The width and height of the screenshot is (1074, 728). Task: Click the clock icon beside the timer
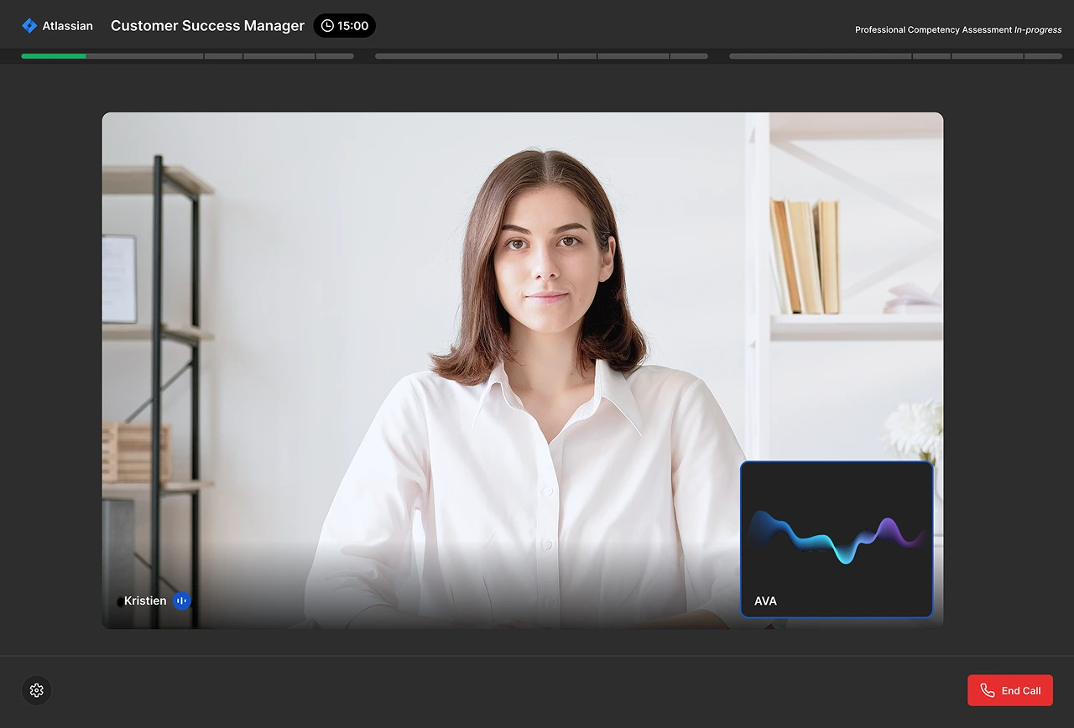[326, 25]
